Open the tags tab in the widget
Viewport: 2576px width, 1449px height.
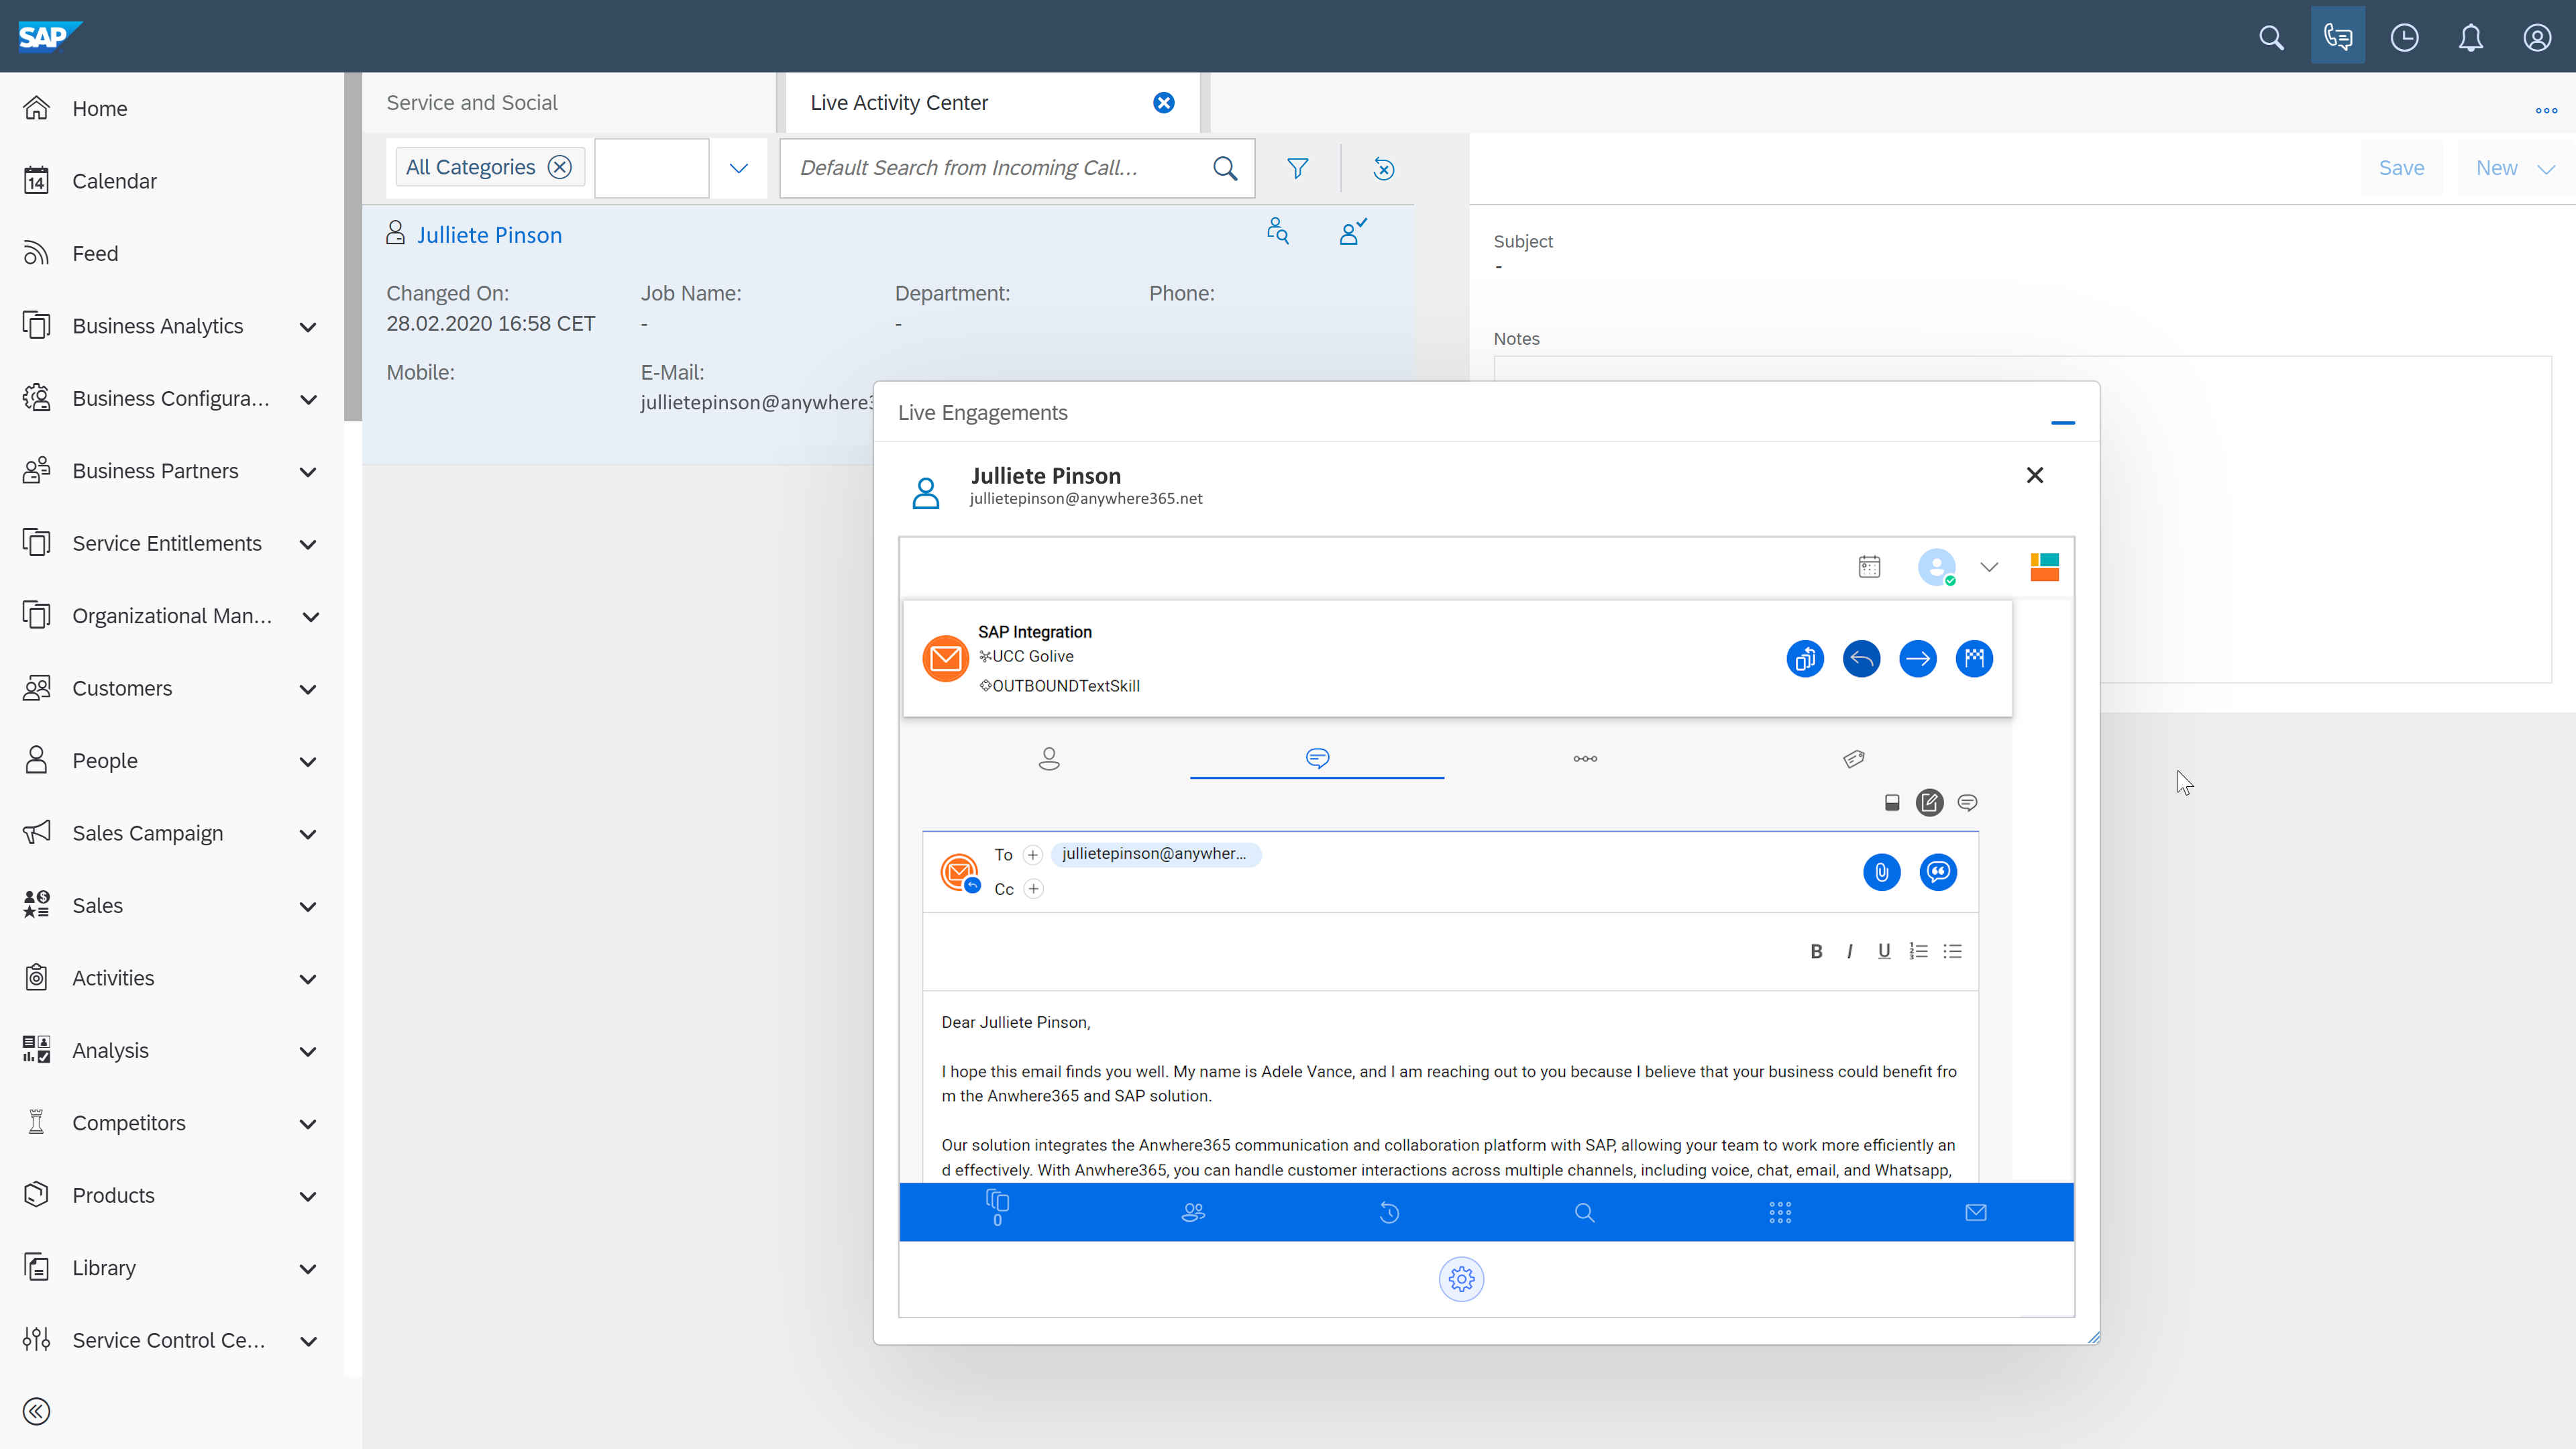1853,759
